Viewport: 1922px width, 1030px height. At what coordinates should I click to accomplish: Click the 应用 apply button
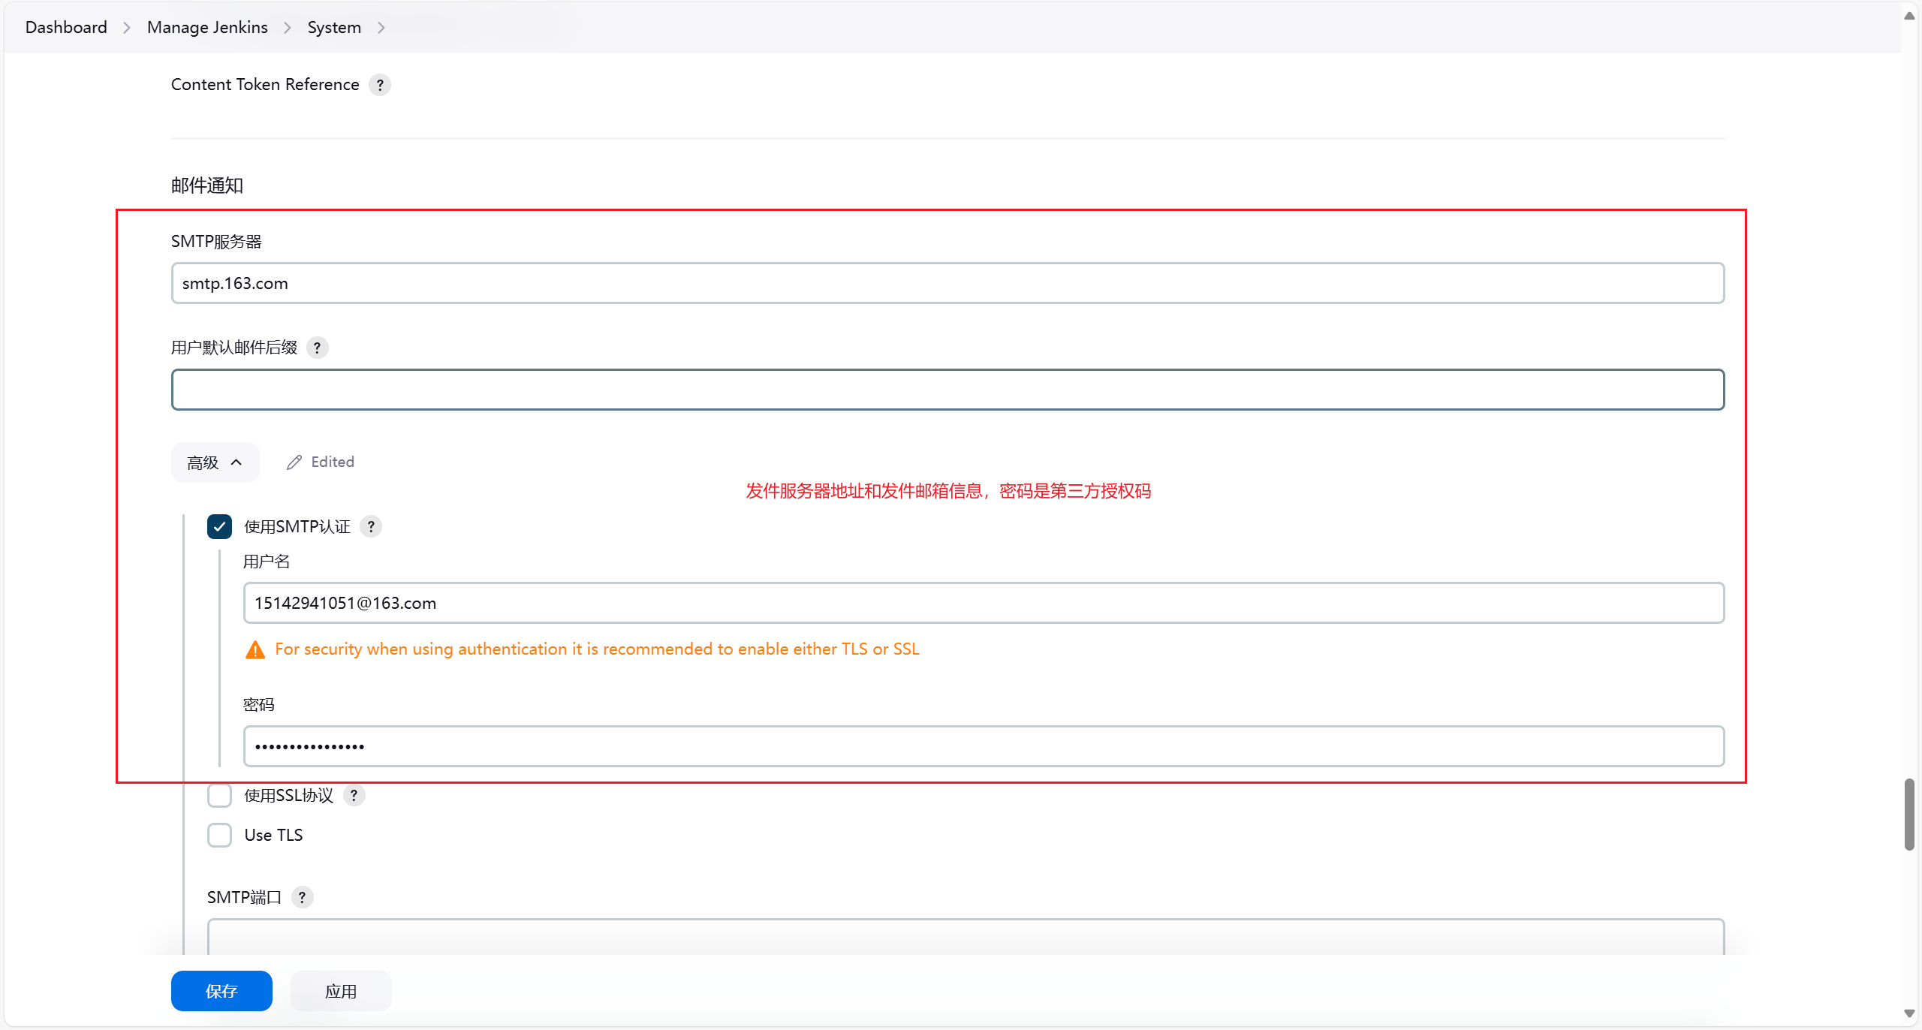tap(341, 991)
